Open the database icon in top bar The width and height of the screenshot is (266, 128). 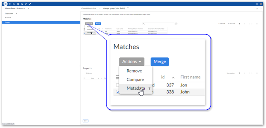pyautogui.click(x=5, y=4)
